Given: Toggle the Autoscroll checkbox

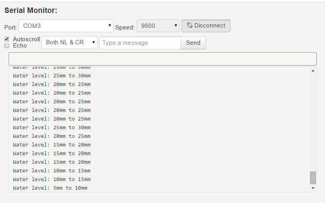Looking at the screenshot, I should point(7,39).
